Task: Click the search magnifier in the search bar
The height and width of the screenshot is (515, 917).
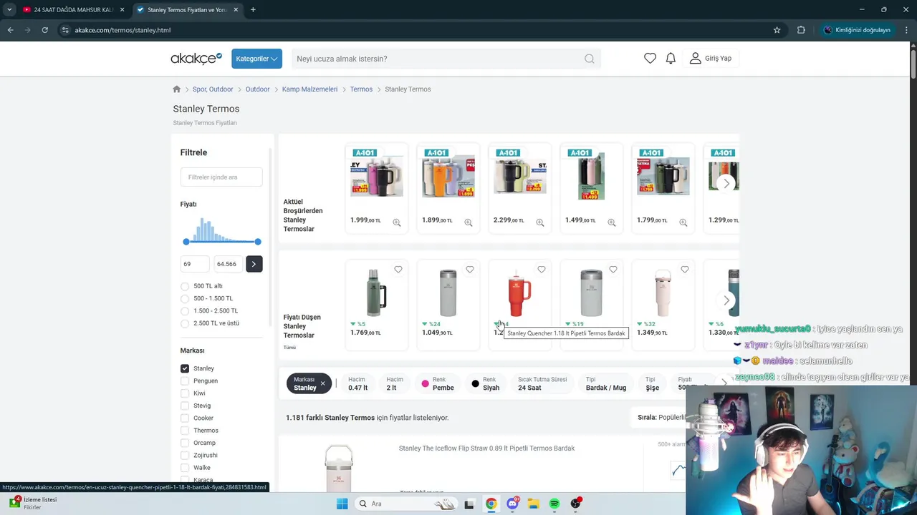Action: click(x=589, y=59)
